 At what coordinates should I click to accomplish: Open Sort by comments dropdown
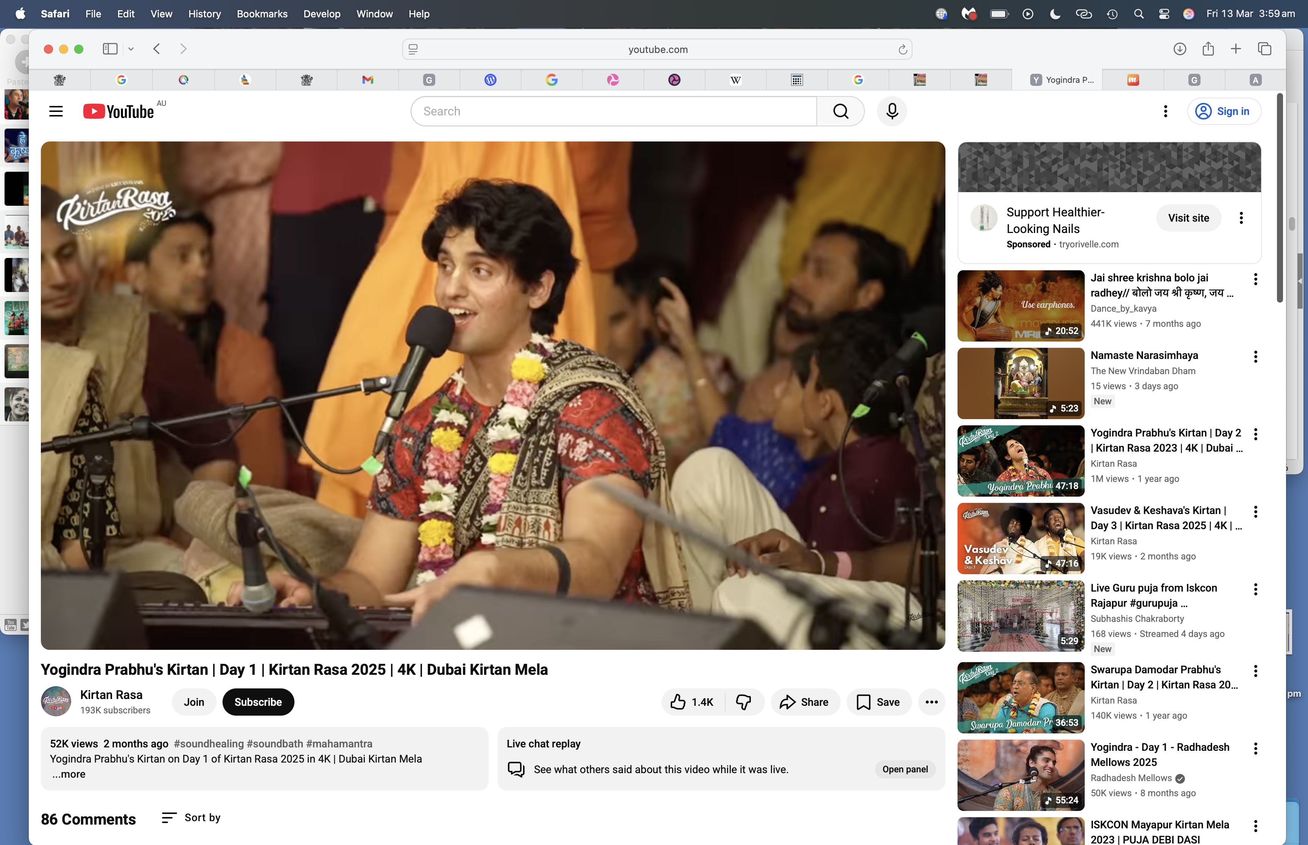click(x=191, y=817)
